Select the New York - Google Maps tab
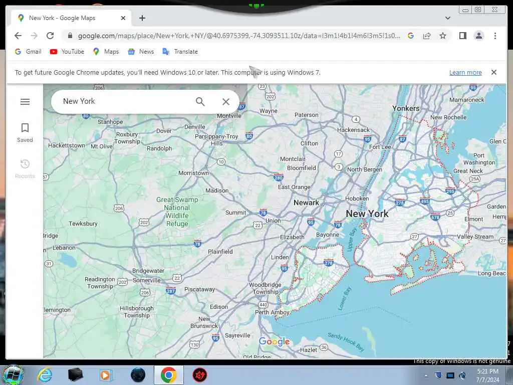Image resolution: width=513 pixels, height=385 pixels. coord(71,18)
